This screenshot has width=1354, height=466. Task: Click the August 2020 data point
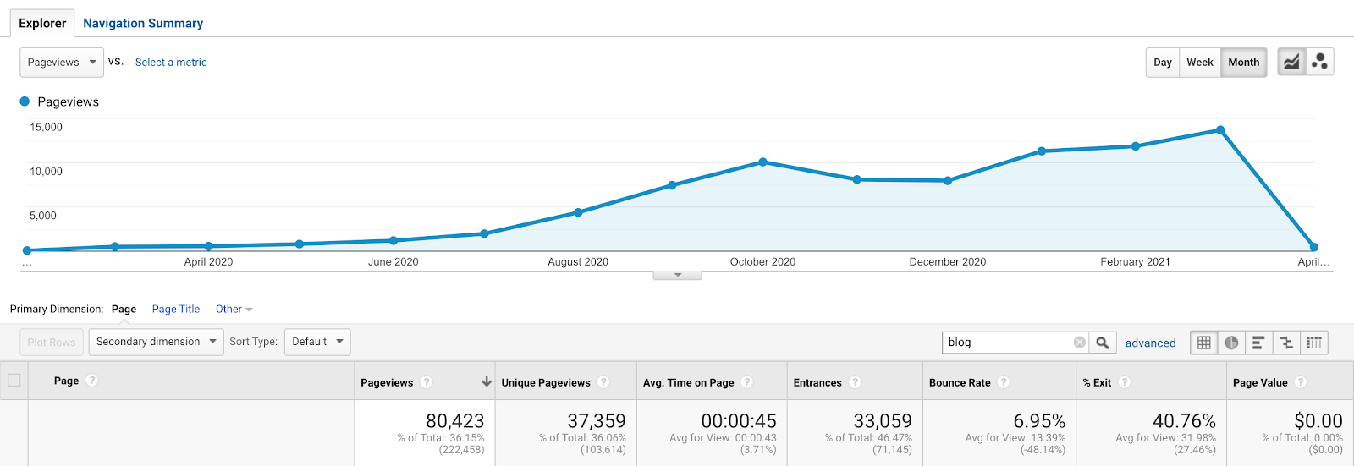point(578,212)
